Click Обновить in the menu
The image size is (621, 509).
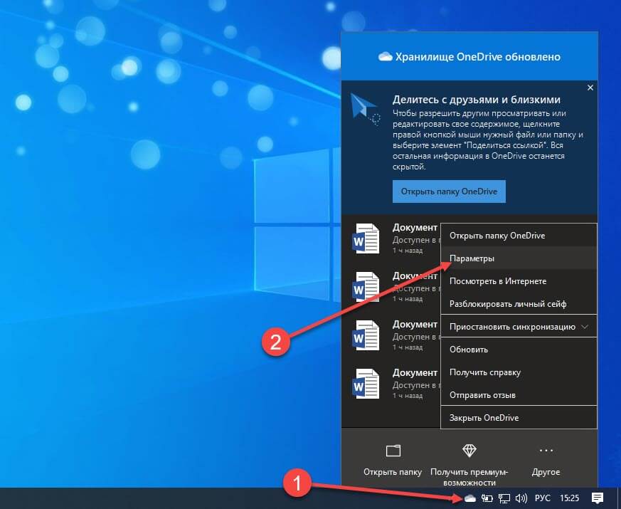[x=469, y=350]
